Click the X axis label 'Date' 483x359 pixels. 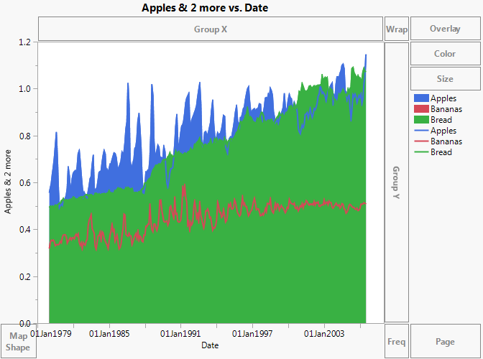pyautogui.click(x=210, y=345)
